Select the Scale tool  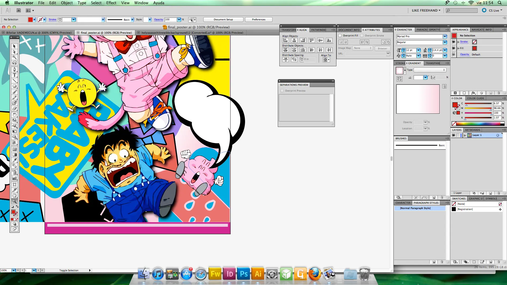(x=14, y=120)
